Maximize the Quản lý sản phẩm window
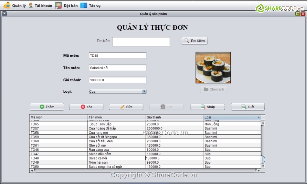307x184 pixels. [x=298, y=14]
